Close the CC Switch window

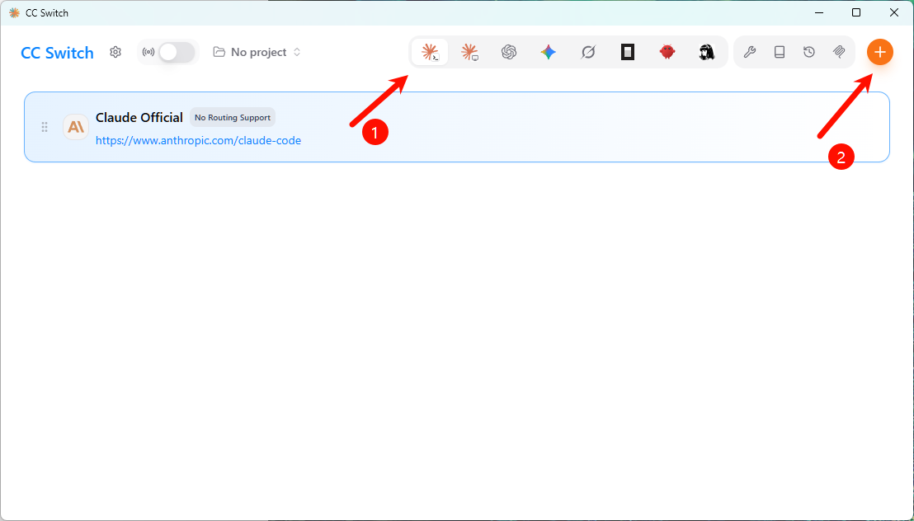tap(893, 12)
